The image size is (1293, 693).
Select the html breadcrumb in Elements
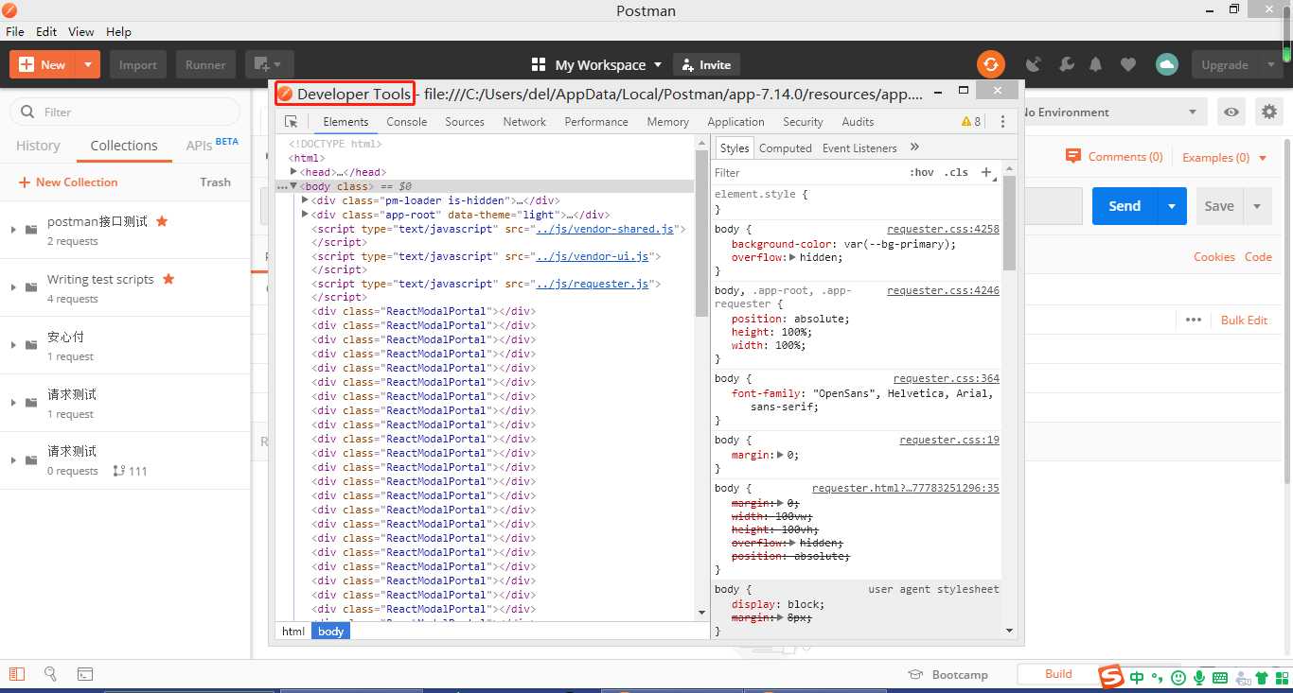pos(293,631)
